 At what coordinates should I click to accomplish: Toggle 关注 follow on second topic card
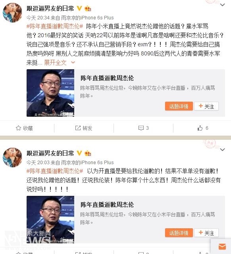click(206, 233)
